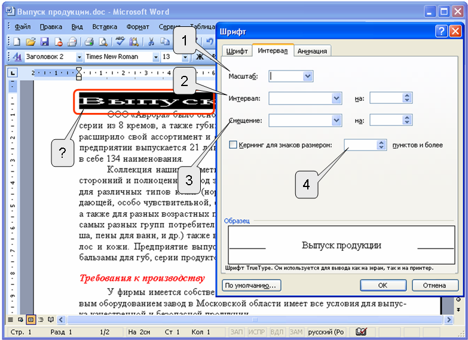Apply bold with the Ж button

click(200, 57)
